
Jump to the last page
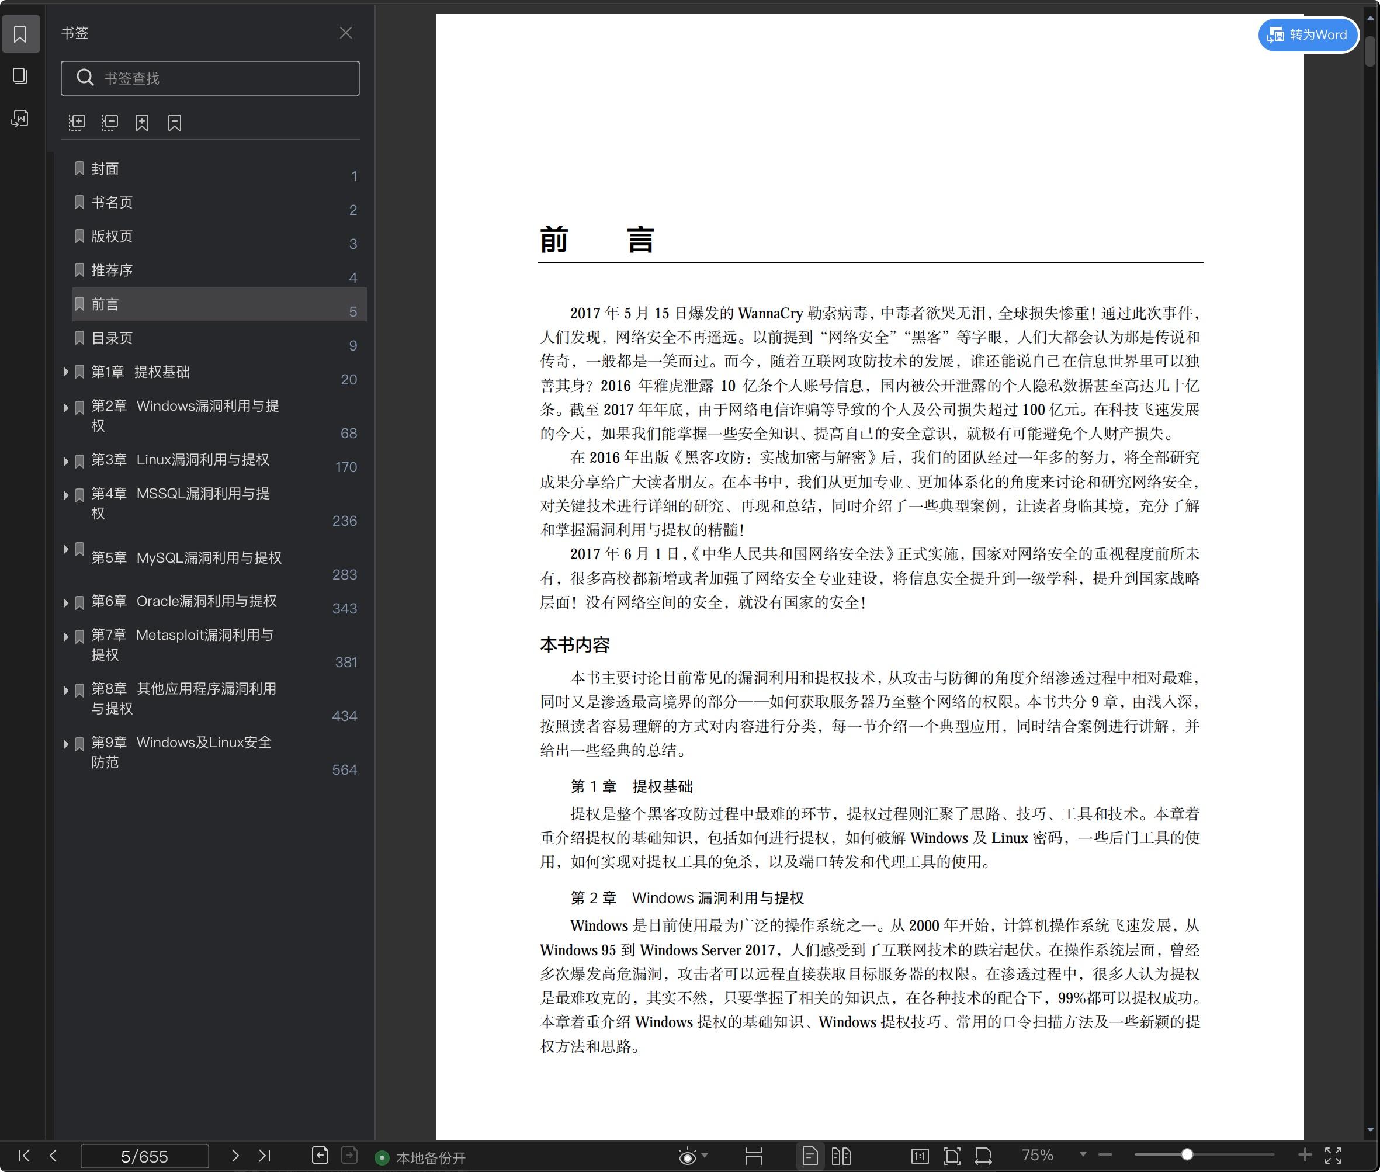(265, 1156)
